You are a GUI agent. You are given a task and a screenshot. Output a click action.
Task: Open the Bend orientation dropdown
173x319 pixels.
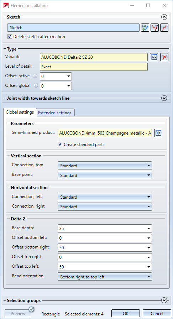[105, 277]
